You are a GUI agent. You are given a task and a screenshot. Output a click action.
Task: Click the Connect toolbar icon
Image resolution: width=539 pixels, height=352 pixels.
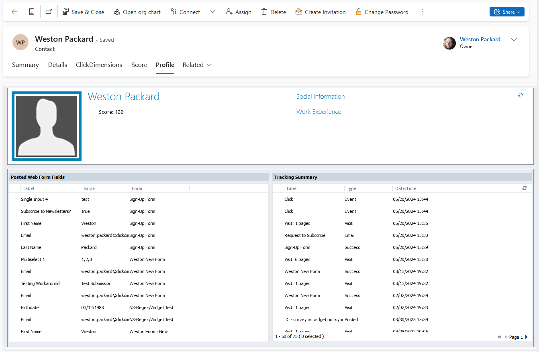tap(185, 12)
